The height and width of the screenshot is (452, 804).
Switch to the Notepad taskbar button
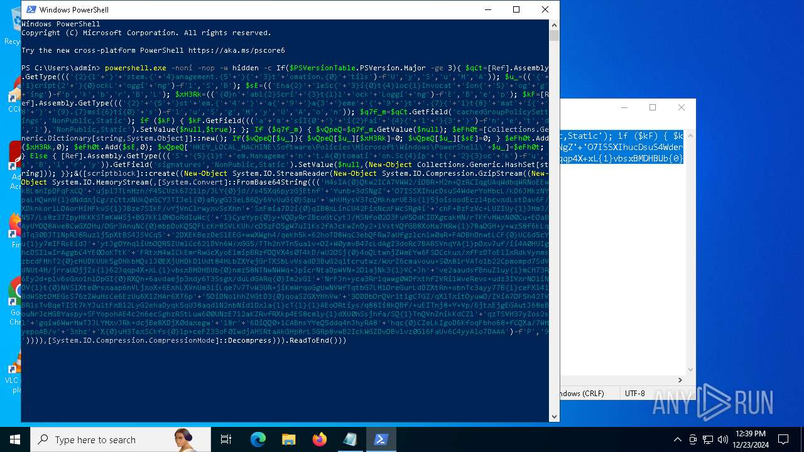pos(350,439)
